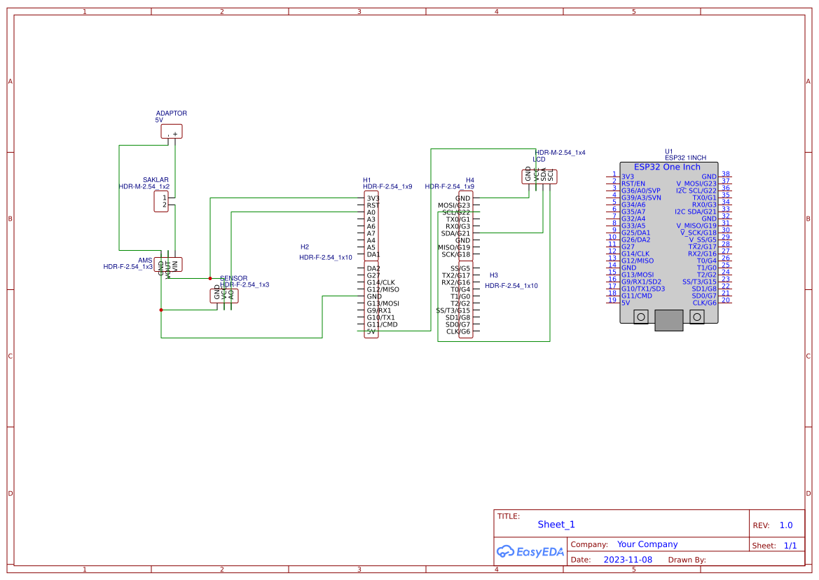Click the SENSOR connector symbol
Viewport: 819px width, 580px height.
point(226,294)
